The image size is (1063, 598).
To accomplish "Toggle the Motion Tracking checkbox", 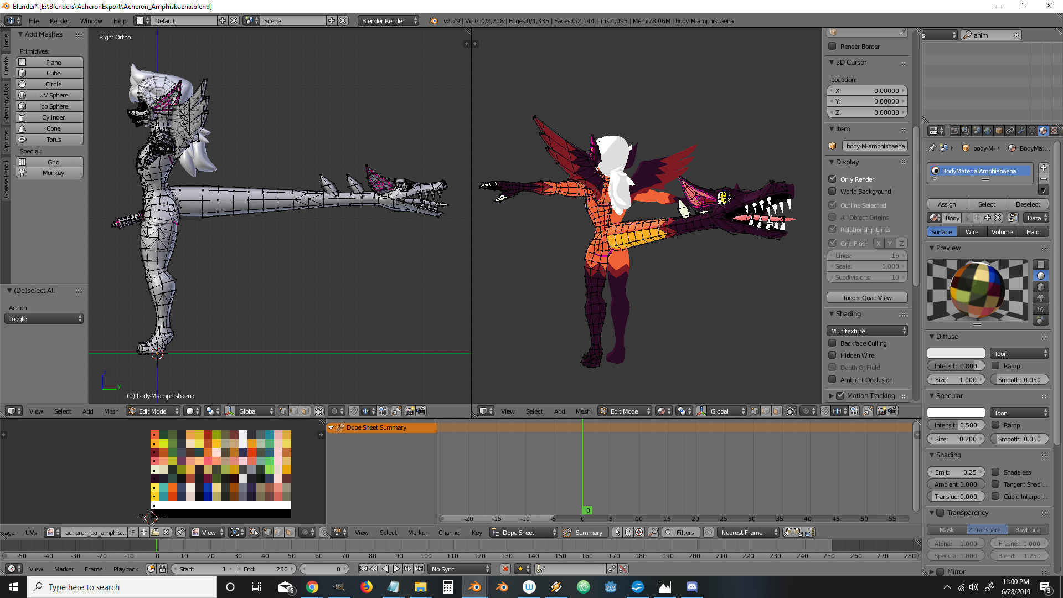I will click(x=840, y=395).
